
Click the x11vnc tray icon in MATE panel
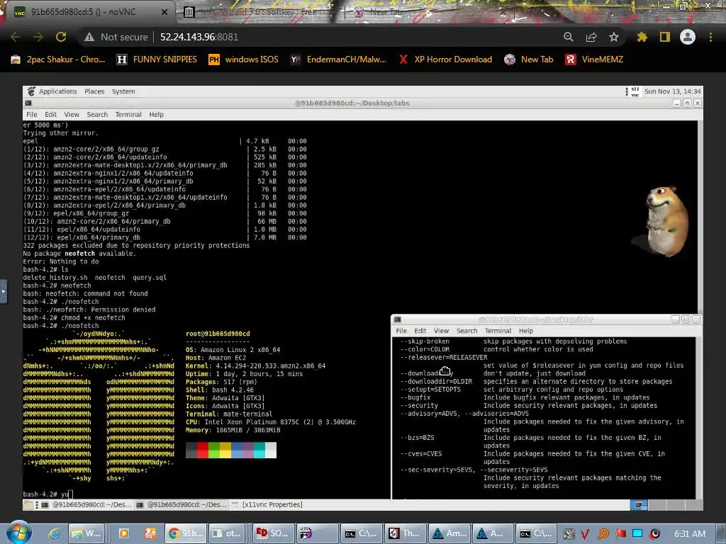tap(635, 91)
